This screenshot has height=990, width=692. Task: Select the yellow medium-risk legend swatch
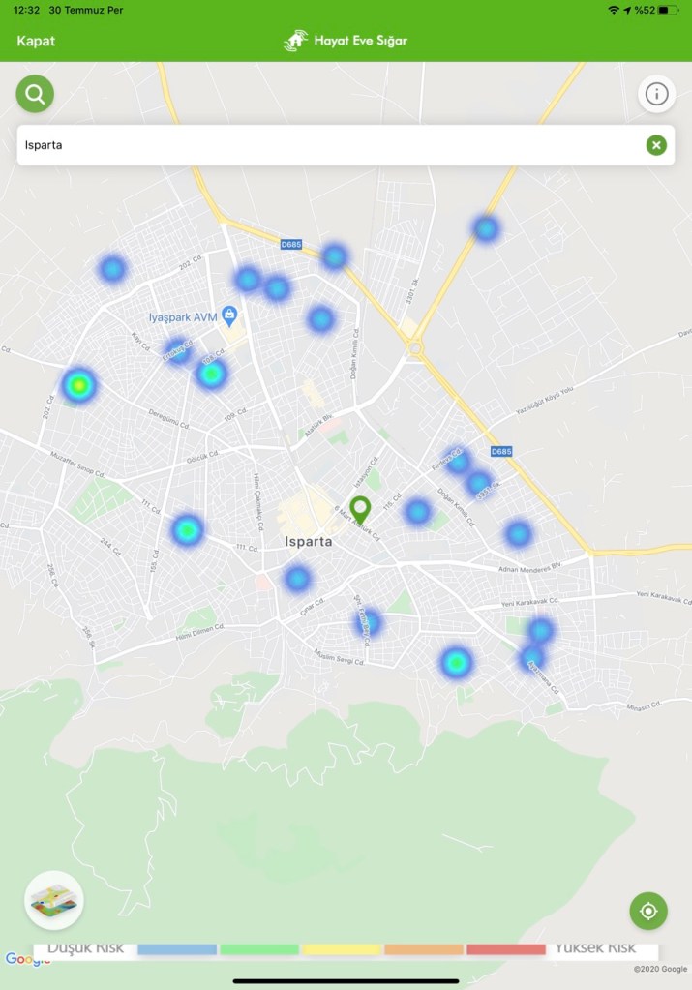click(x=342, y=949)
